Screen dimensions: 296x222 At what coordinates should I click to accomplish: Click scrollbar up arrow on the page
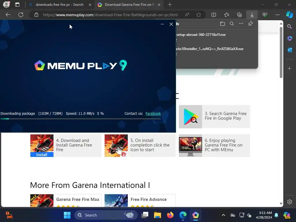[x=281, y=24]
